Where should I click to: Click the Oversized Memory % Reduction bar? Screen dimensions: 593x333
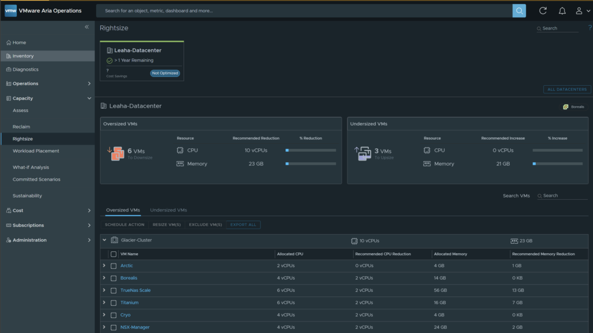coord(310,164)
